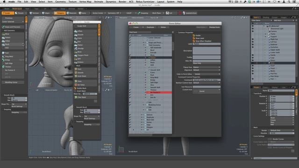Click Shape and Precision button

[x=13, y=27]
